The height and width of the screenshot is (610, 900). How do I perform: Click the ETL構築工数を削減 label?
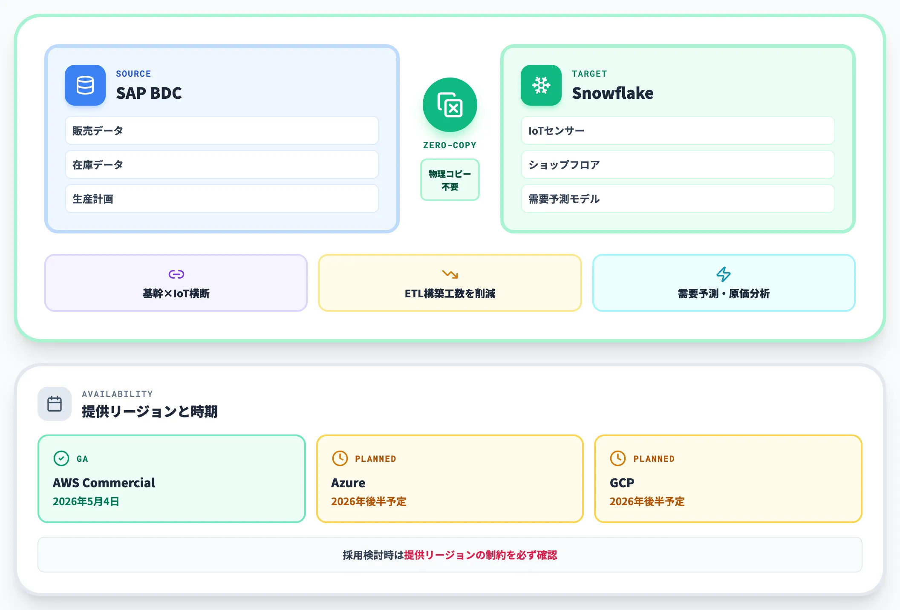pyautogui.click(x=450, y=293)
